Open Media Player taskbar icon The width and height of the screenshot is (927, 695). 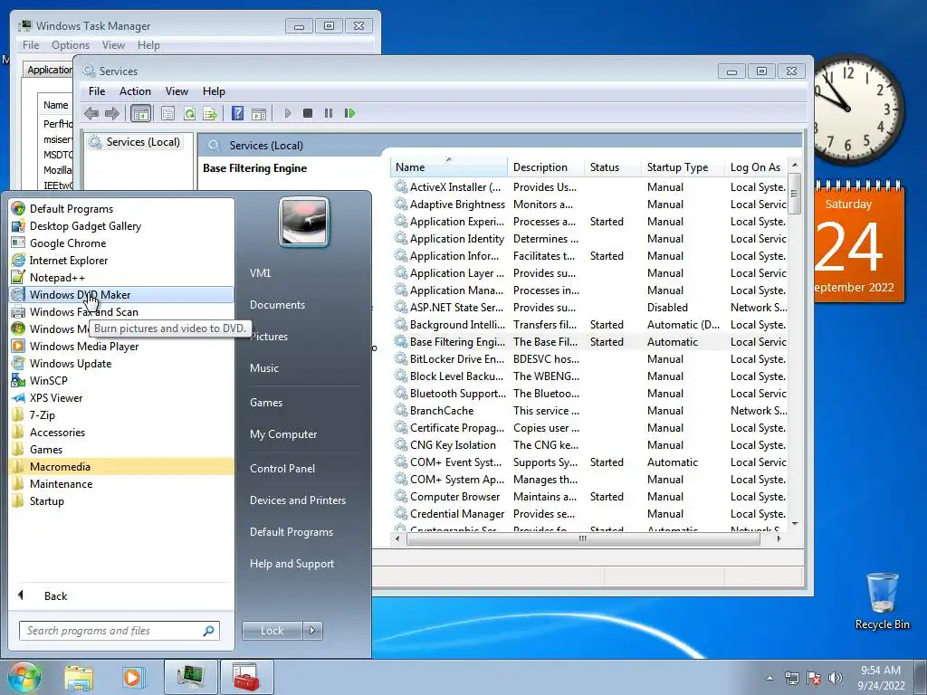pyautogui.click(x=132, y=677)
